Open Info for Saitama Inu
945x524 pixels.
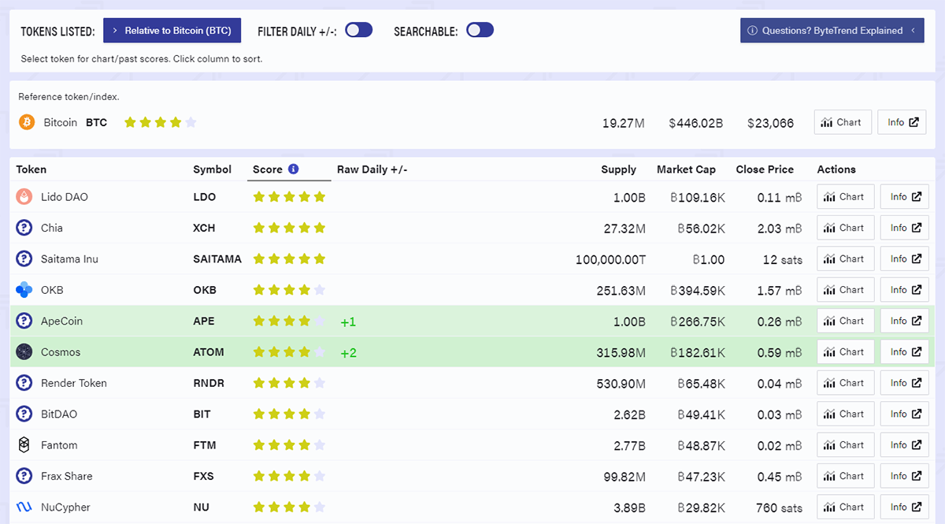(x=904, y=258)
